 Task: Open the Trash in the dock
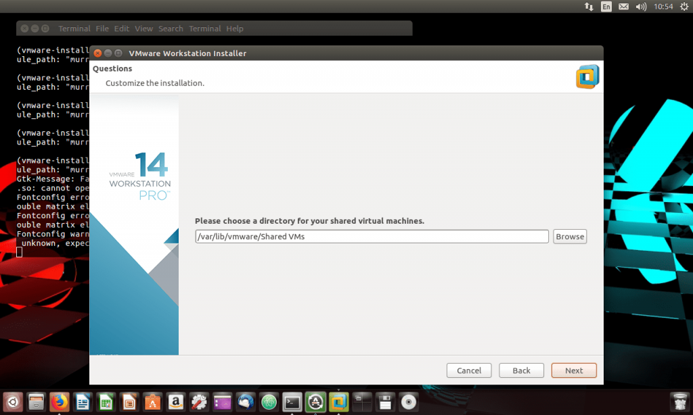coord(679,402)
